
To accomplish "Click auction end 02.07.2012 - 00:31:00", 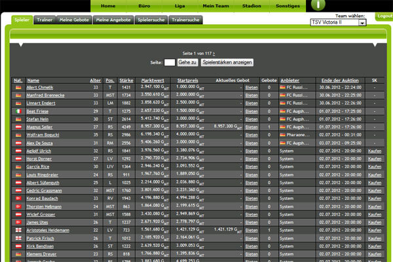I will pos(340,135).
